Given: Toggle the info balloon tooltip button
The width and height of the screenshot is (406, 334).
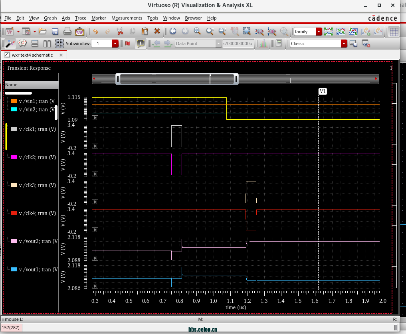Looking at the screenshot, I should (141, 43).
